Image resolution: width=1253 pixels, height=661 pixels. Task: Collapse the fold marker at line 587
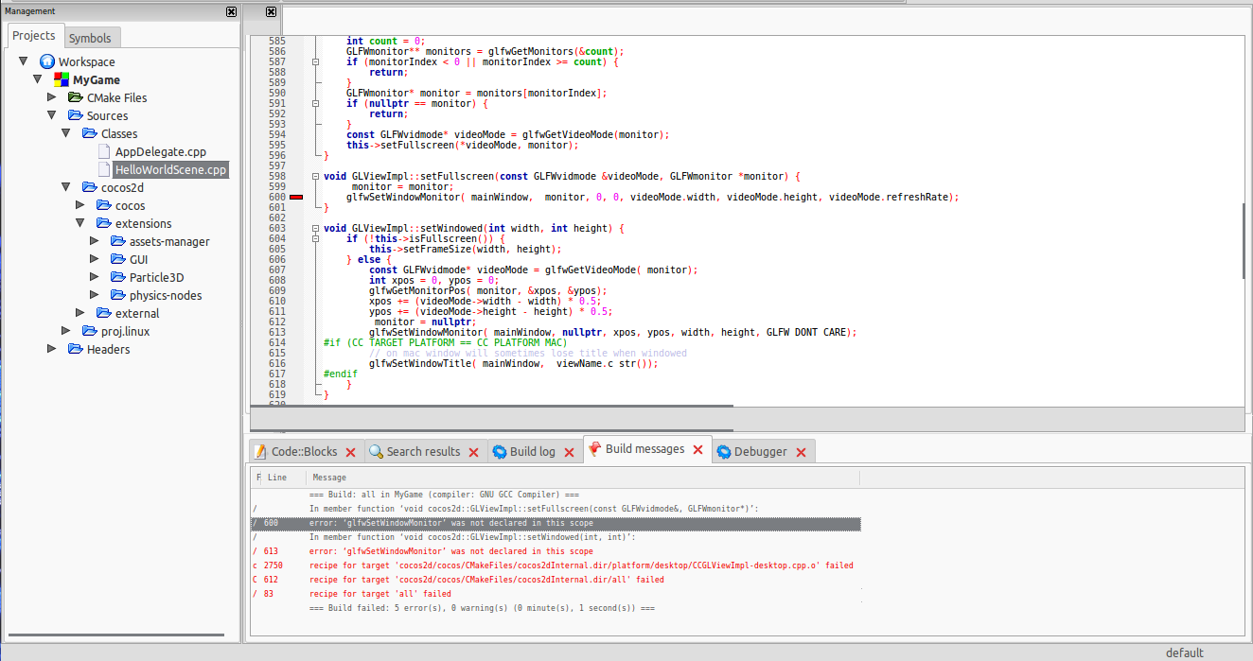pos(315,61)
